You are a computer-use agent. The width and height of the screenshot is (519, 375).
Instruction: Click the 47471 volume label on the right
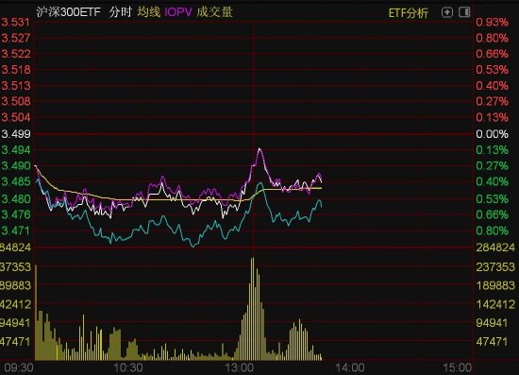(492, 342)
